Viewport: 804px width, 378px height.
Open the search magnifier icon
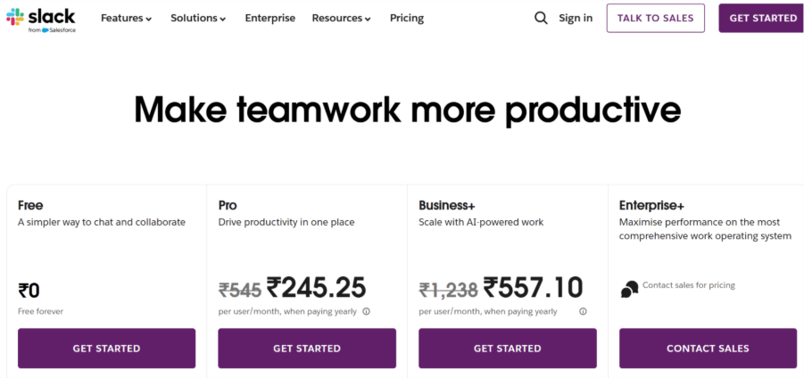point(541,18)
